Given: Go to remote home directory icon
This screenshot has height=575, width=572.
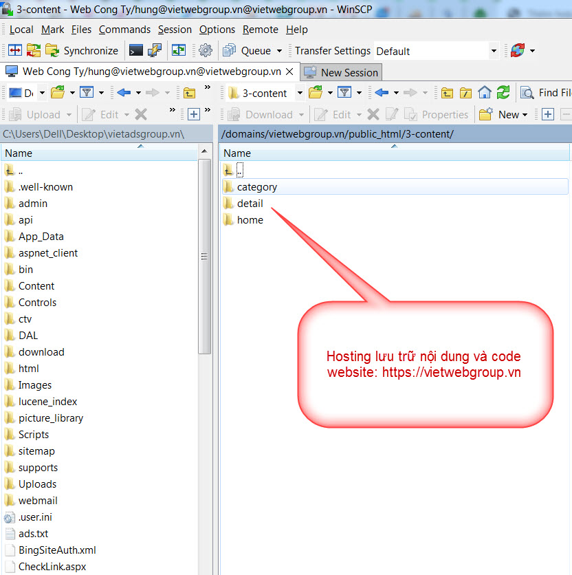Looking at the screenshot, I should [x=485, y=93].
